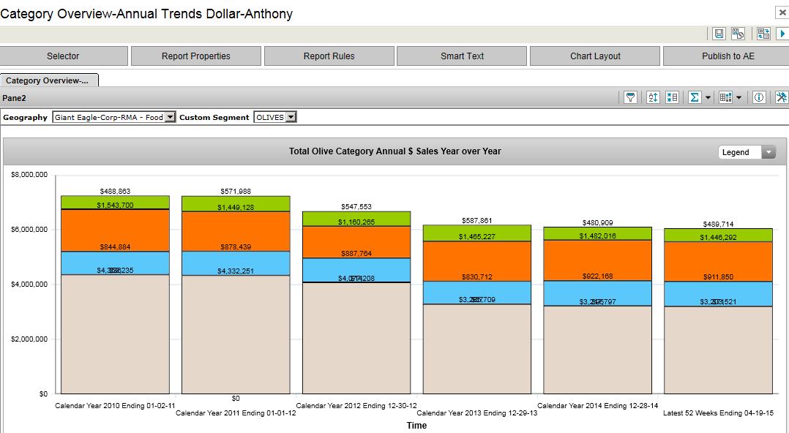Image resolution: width=789 pixels, height=433 pixels.
Task: Open the Selector section
Action: [63, 56]
